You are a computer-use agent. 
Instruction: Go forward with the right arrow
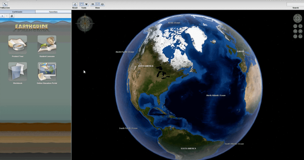click(x=7, y=16)
